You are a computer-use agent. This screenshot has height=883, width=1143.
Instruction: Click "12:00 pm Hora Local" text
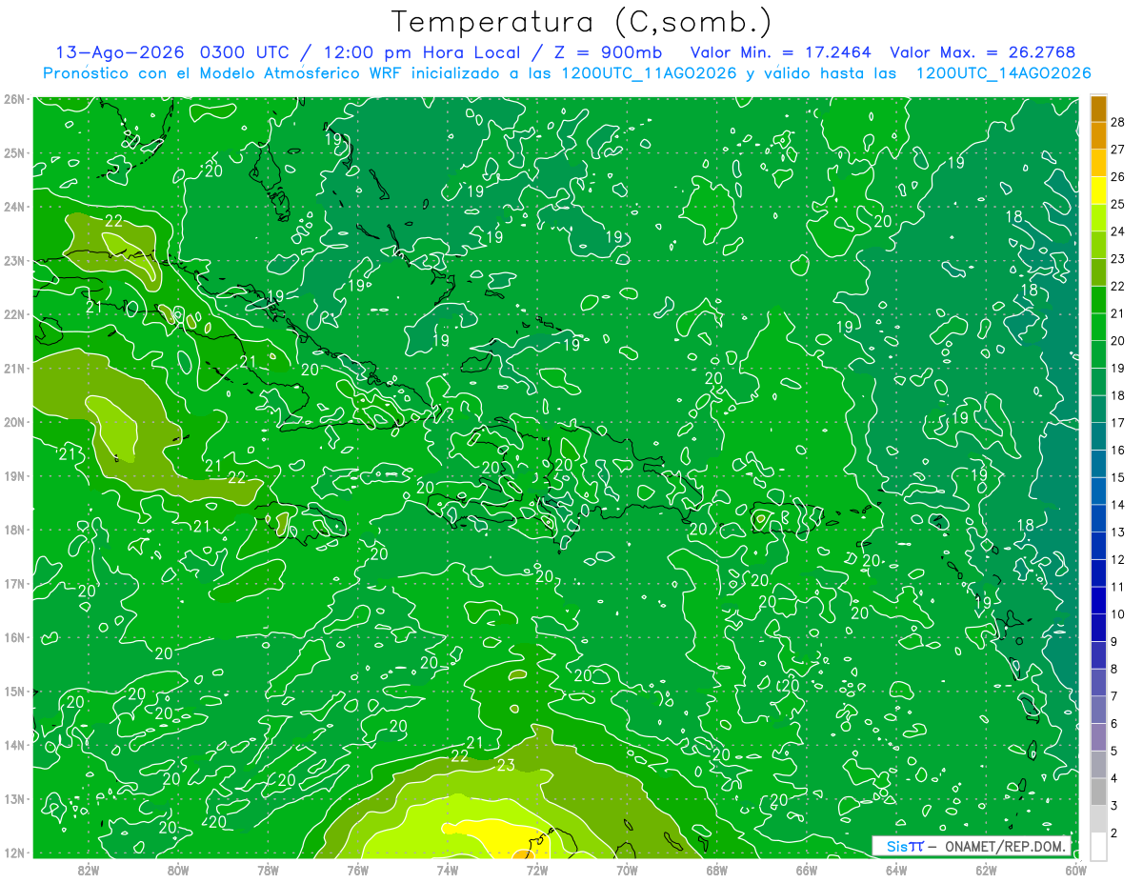tap(420, 52)
